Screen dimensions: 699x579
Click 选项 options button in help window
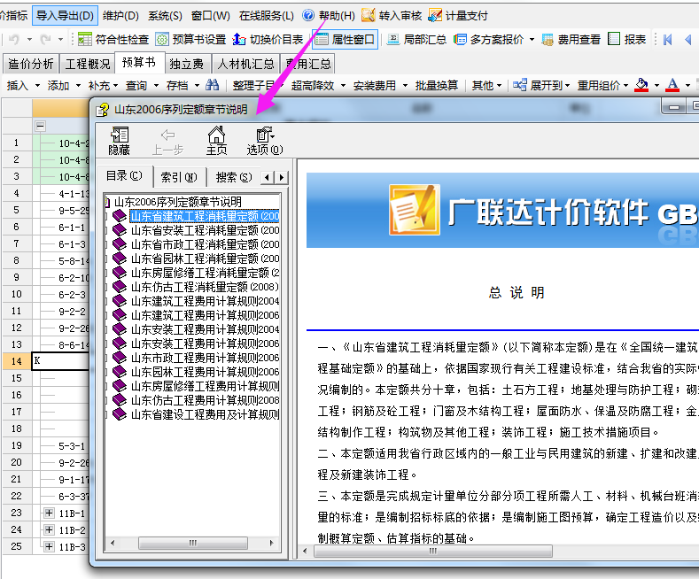pos(265,141)
